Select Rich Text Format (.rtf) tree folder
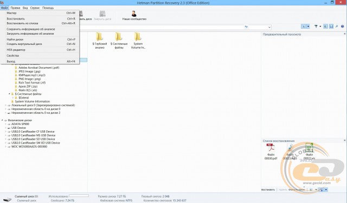 pyautogui.click(x=32, y=83)
